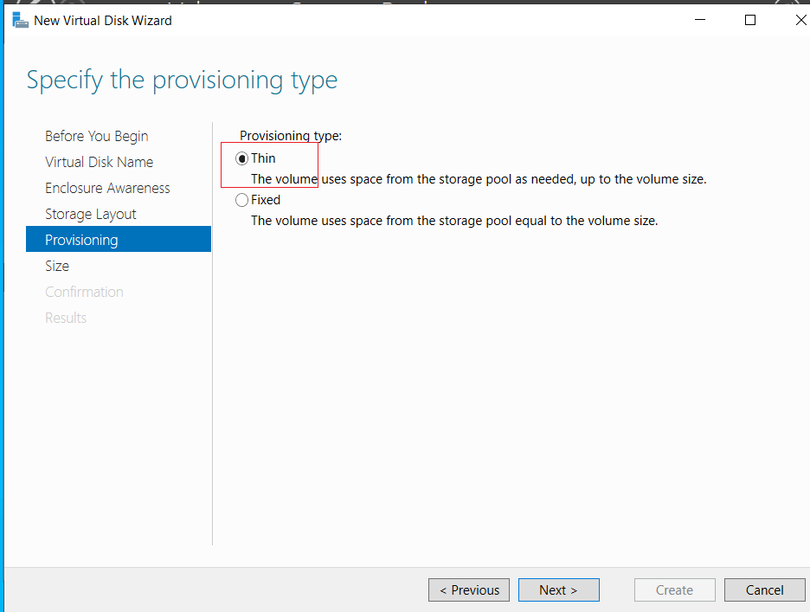810x612 pixels.
Task: Click the Results step in sidebar
Action: click(x=66, y=318)
